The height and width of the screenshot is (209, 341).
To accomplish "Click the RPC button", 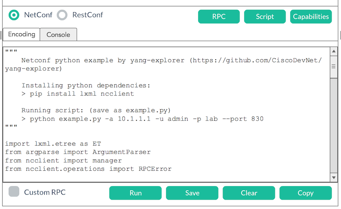I will tap(219, 17).
